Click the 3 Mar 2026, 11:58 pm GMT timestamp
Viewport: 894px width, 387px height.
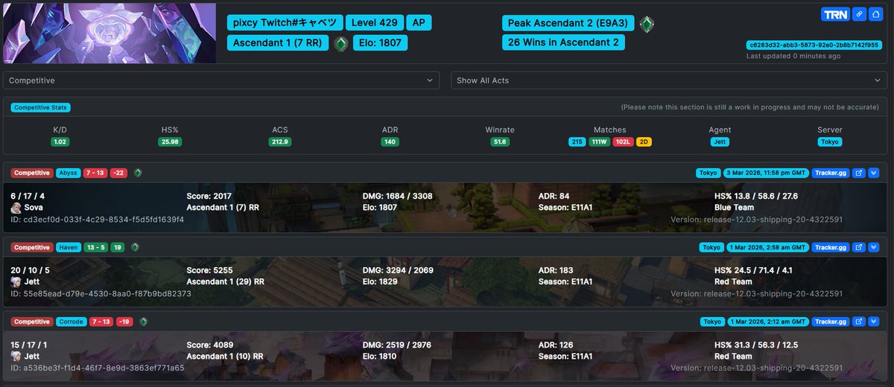(x=766, y=173)
